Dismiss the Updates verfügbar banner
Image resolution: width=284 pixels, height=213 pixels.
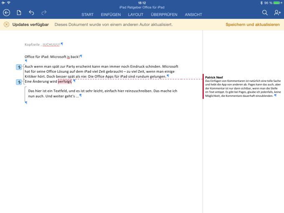tap(6, 25)
